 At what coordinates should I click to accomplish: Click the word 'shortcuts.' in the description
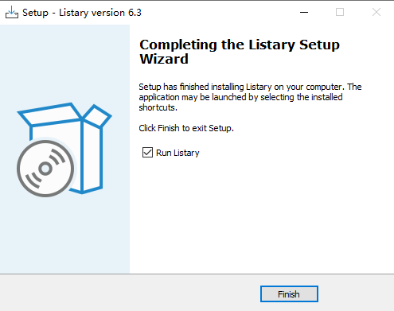tap(158, 107)
